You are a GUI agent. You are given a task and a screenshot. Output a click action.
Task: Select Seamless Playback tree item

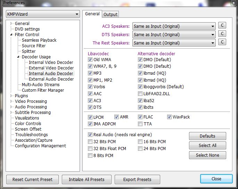[39, 40]
